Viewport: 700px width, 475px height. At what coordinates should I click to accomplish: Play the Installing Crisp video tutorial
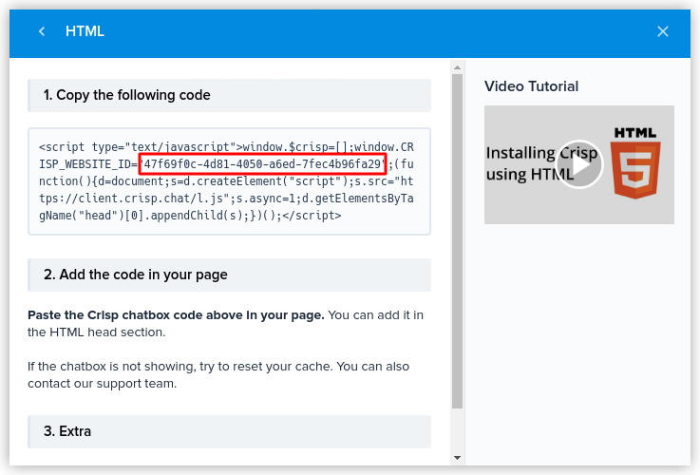pos(579,164)
